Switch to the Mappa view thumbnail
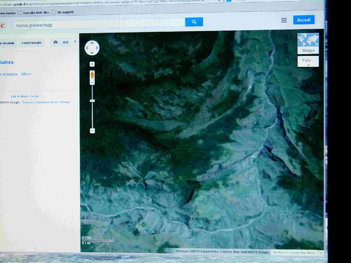Viewport: 351px width, 263px height. [x=308, y=43]
